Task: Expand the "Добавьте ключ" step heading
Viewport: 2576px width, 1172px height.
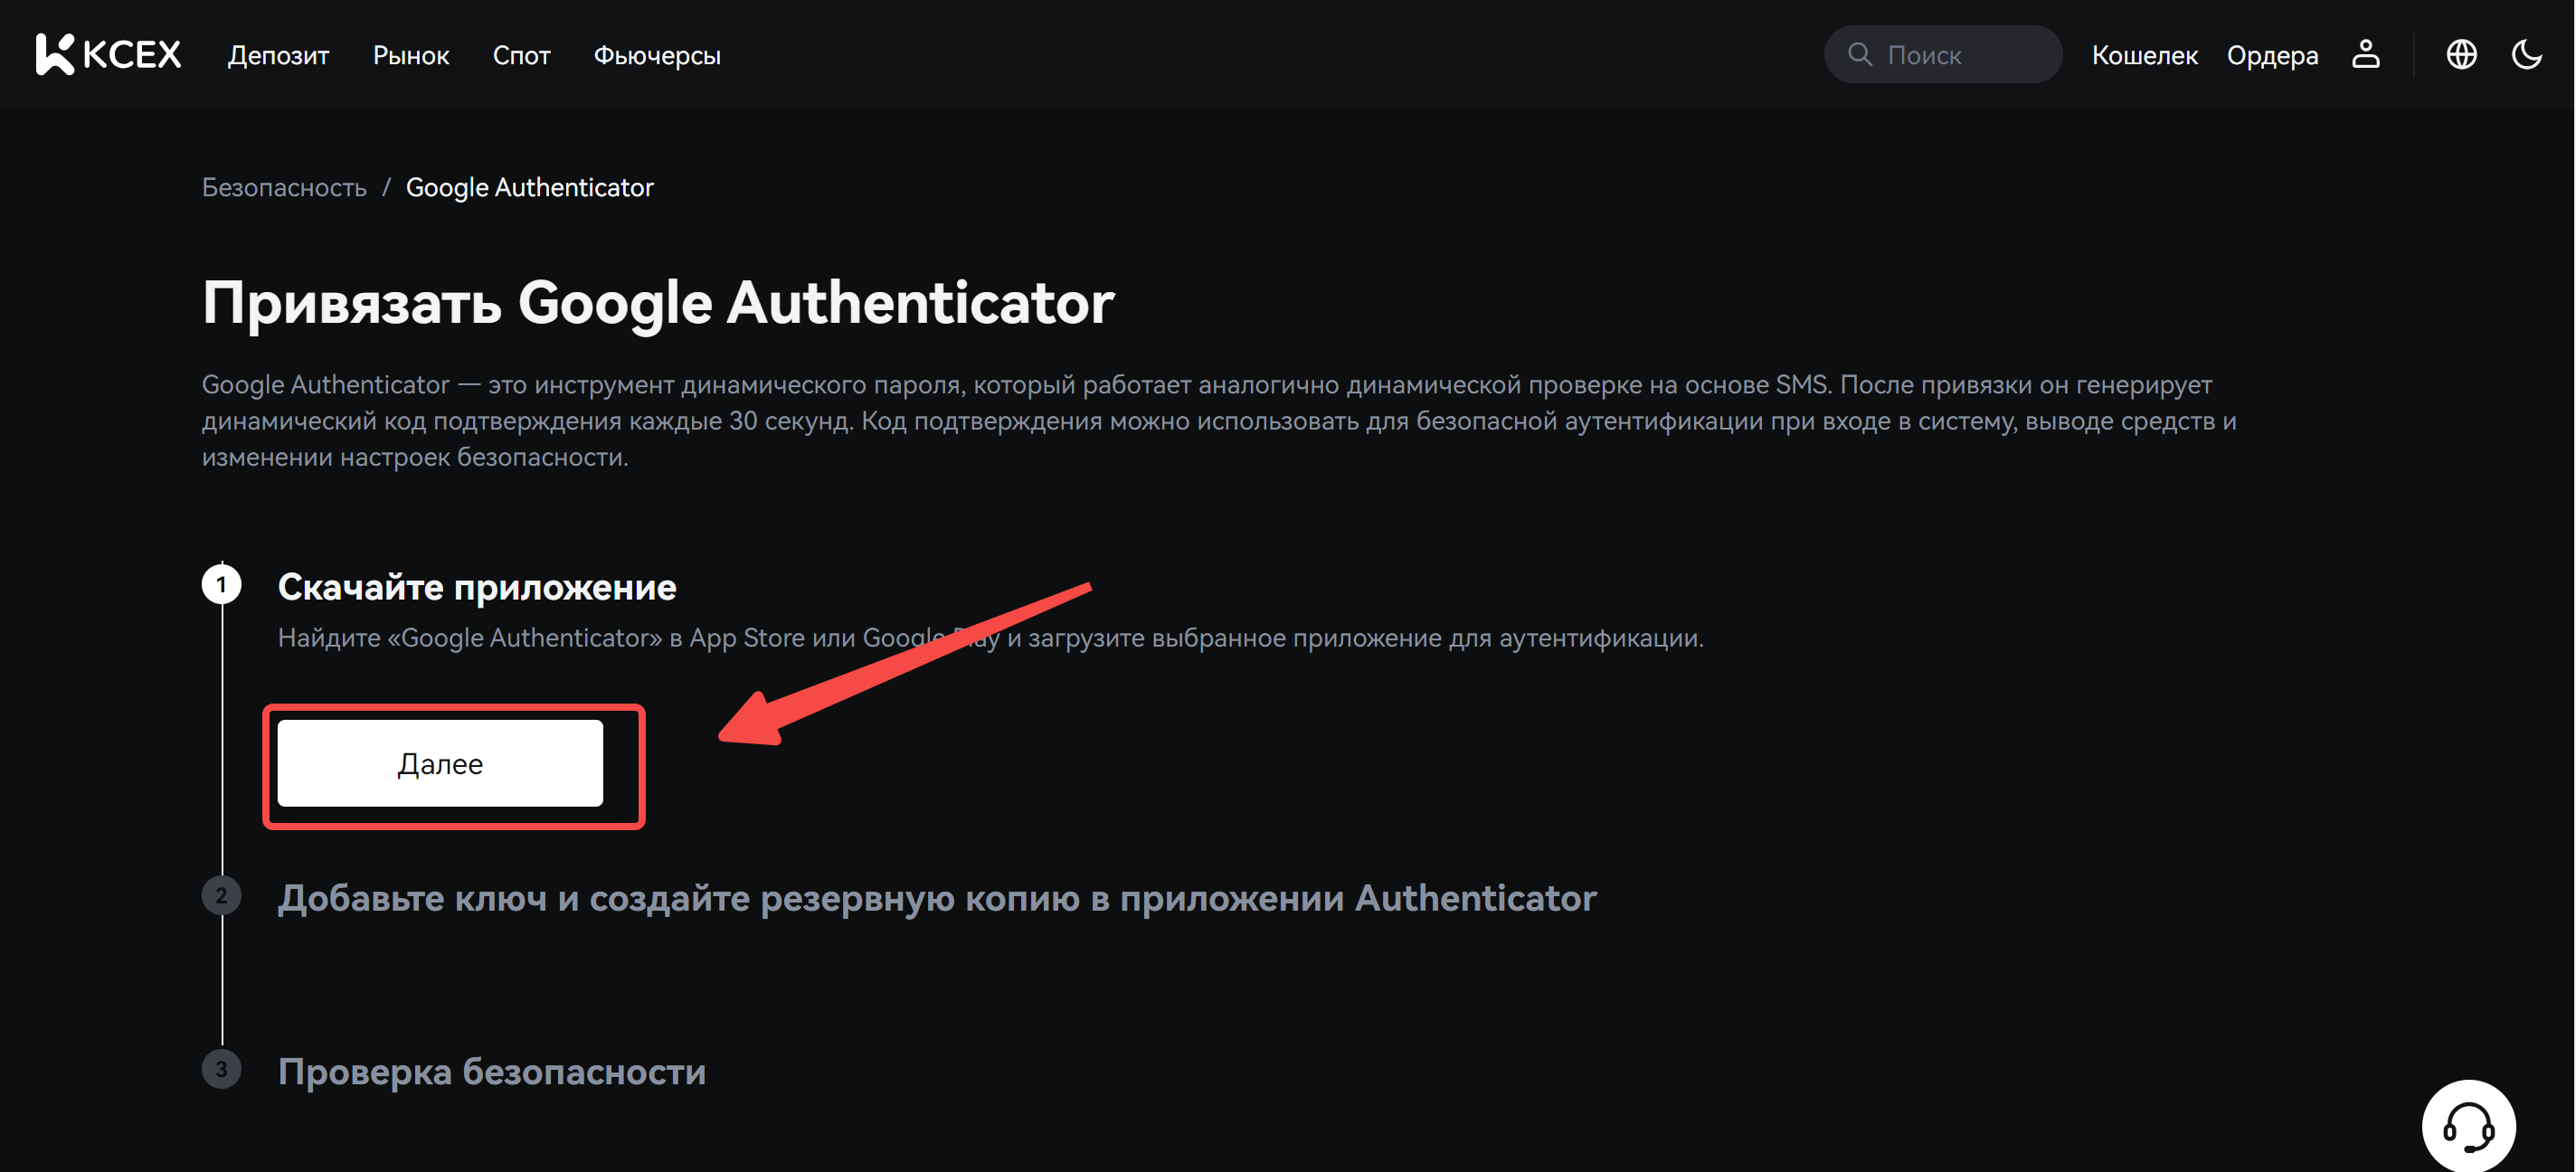Action: pyautogui.click(x=936, y=898)
